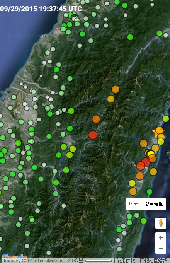This screenshot has height=263, width=170.
Task: Select the green station marker offshore below orange cluster
Action: 150,192
